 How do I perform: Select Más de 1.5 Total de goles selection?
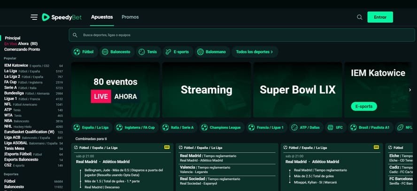click(x=112, y=181)
